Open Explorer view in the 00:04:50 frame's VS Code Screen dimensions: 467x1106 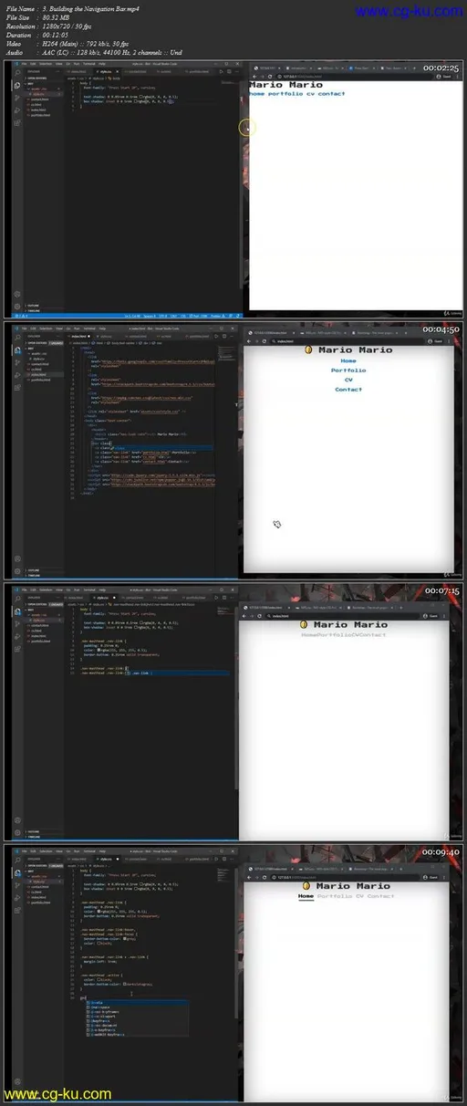17,350
